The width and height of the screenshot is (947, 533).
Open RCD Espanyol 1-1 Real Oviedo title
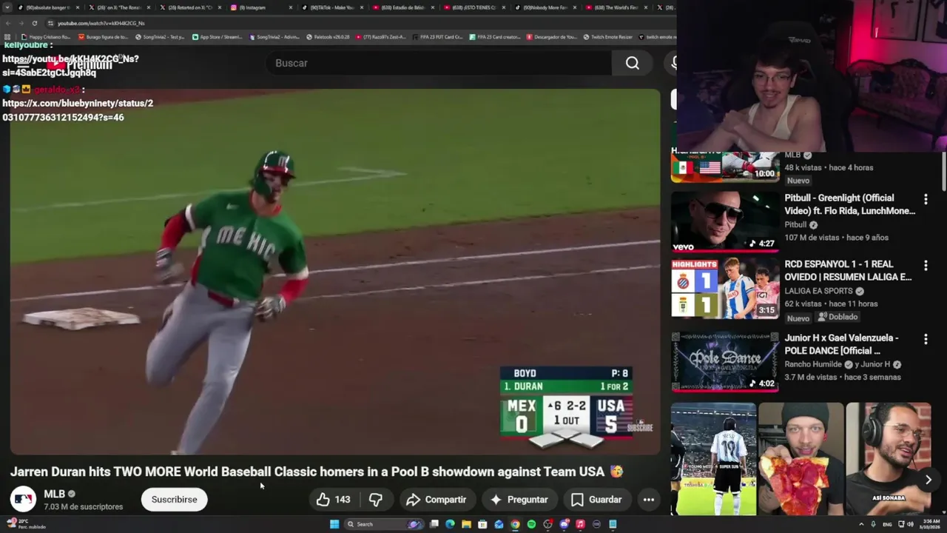click(x=848, y=270)
